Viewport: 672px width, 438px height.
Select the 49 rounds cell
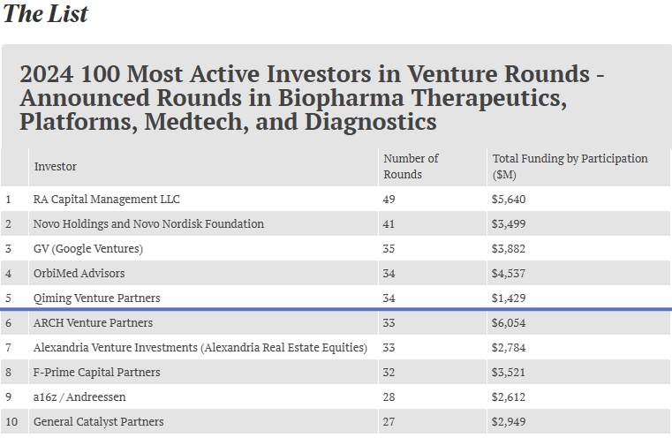(x=389, y=199)
